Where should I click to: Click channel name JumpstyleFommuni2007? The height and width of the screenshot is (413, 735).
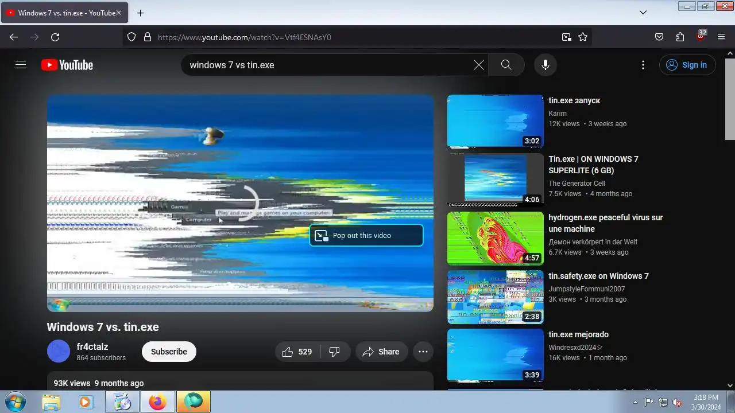pos(586,289)
